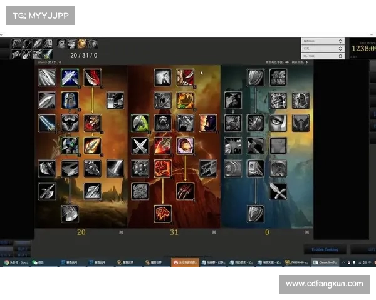This screenshot has width=376, height=300.
Task: Click the Concussion Blow talent
Action: point(256,168)
